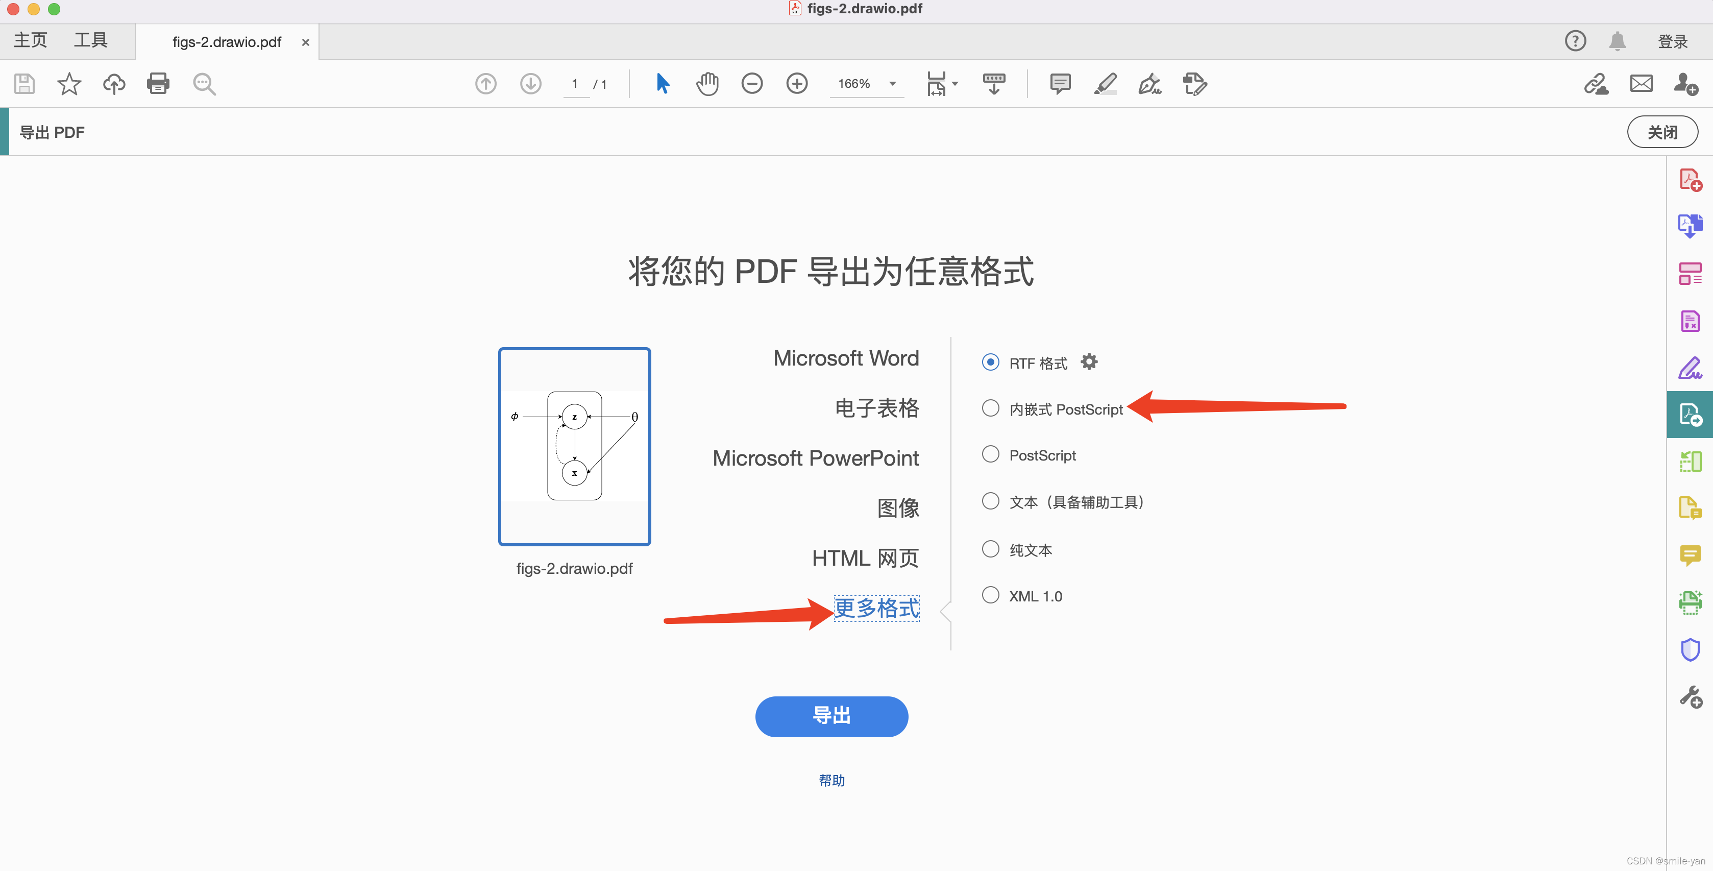Choose the 纯文本 radio option
Viewport: 1713px width, 871px height.
click(990, 549)
